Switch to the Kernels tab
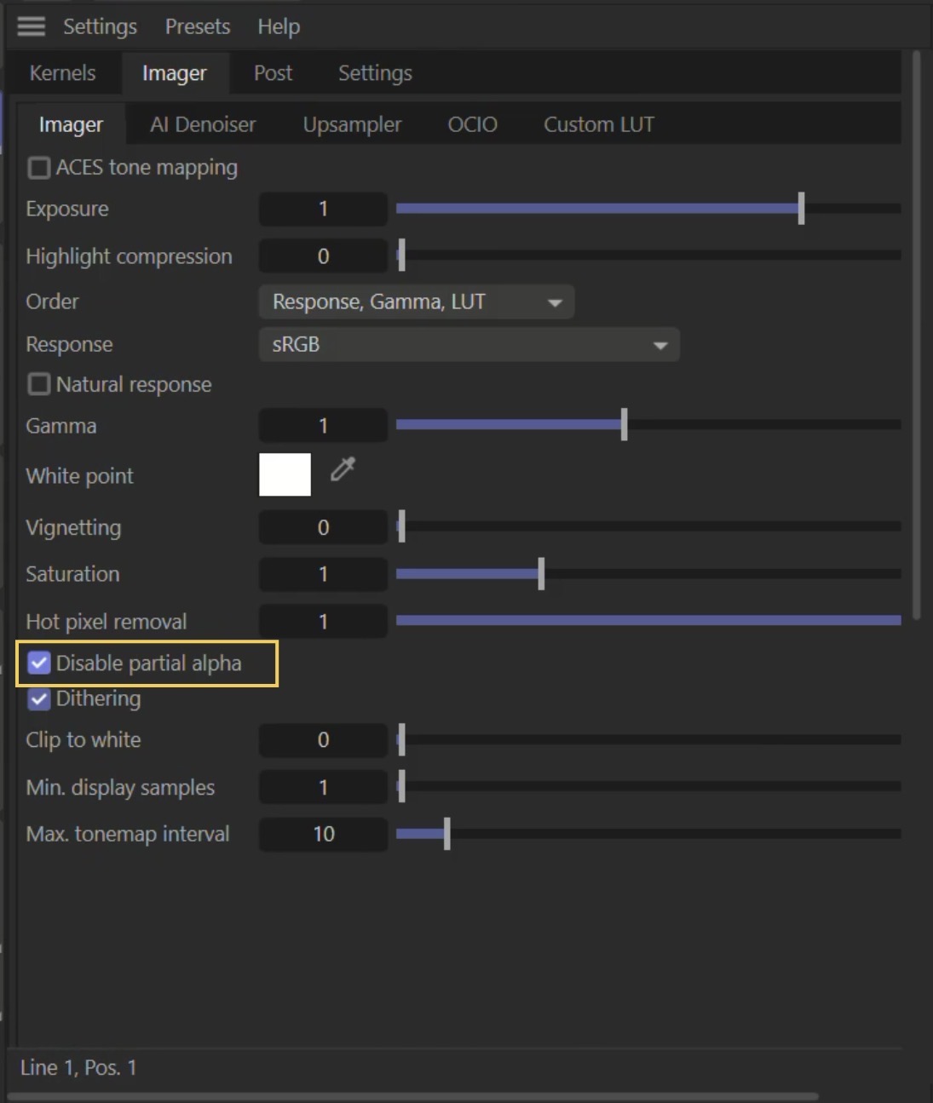 [x=62, y=73]
